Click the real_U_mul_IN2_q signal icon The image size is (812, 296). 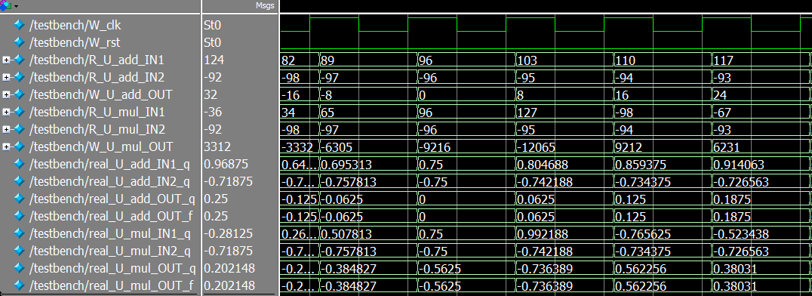[19, 251]
